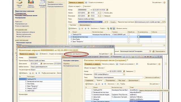The height and width of the screenshot is (102, 181).
Task: Check Не дозвонились for Белявский-частное лицо row
Action: click(x=139, y=37)
